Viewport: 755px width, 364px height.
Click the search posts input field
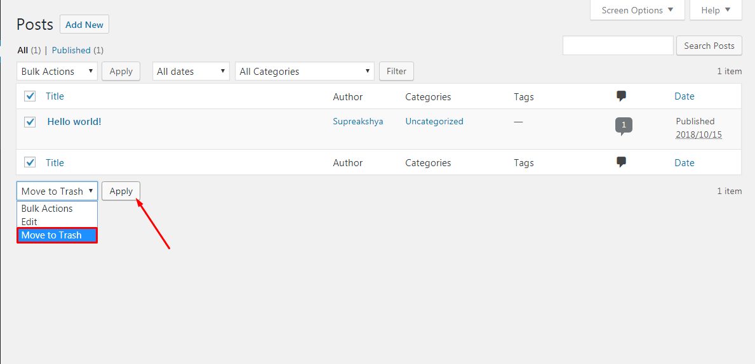click(x=618, y=46)
